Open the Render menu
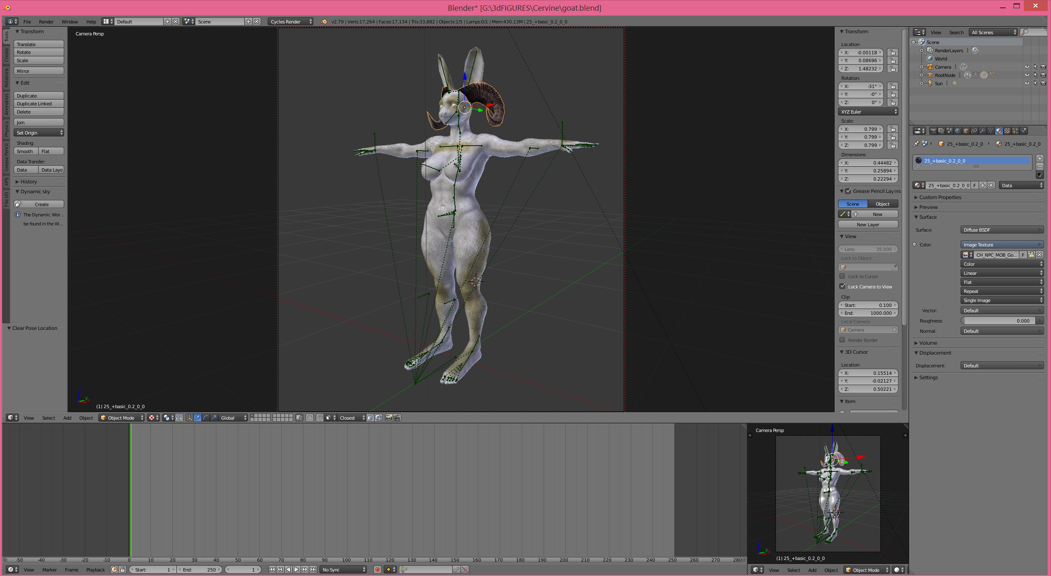This screenshot has width=1051, height=576. (46, 21)
